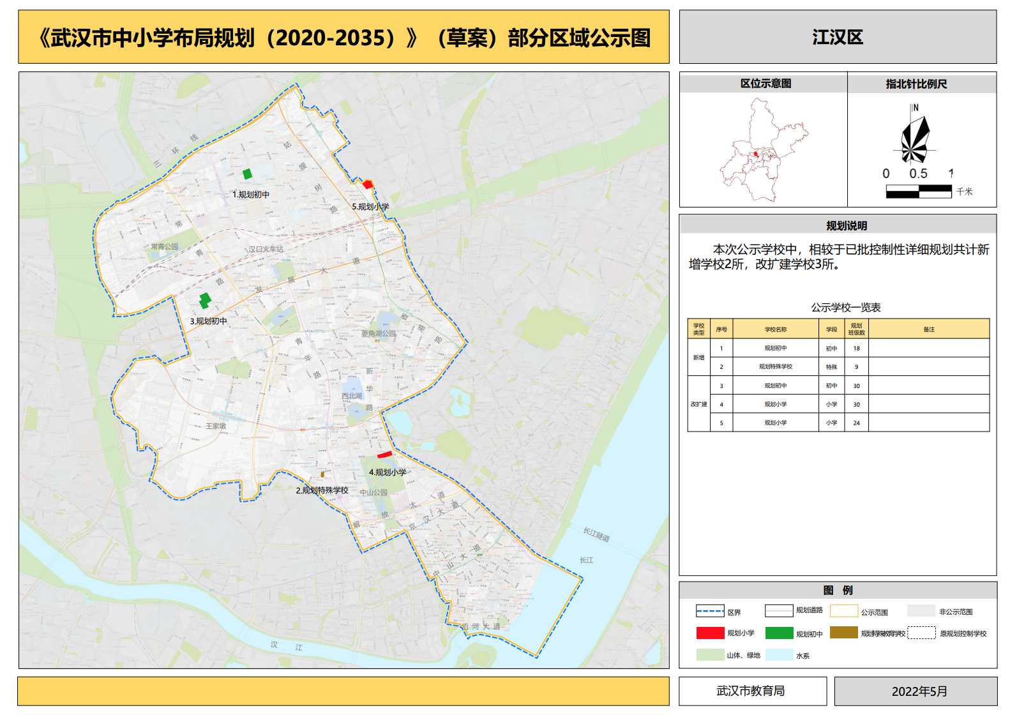Viewport: 1010px width, 715px height.
Task: Click the 中山公园 label on the map
Action: tap(373, 492)
